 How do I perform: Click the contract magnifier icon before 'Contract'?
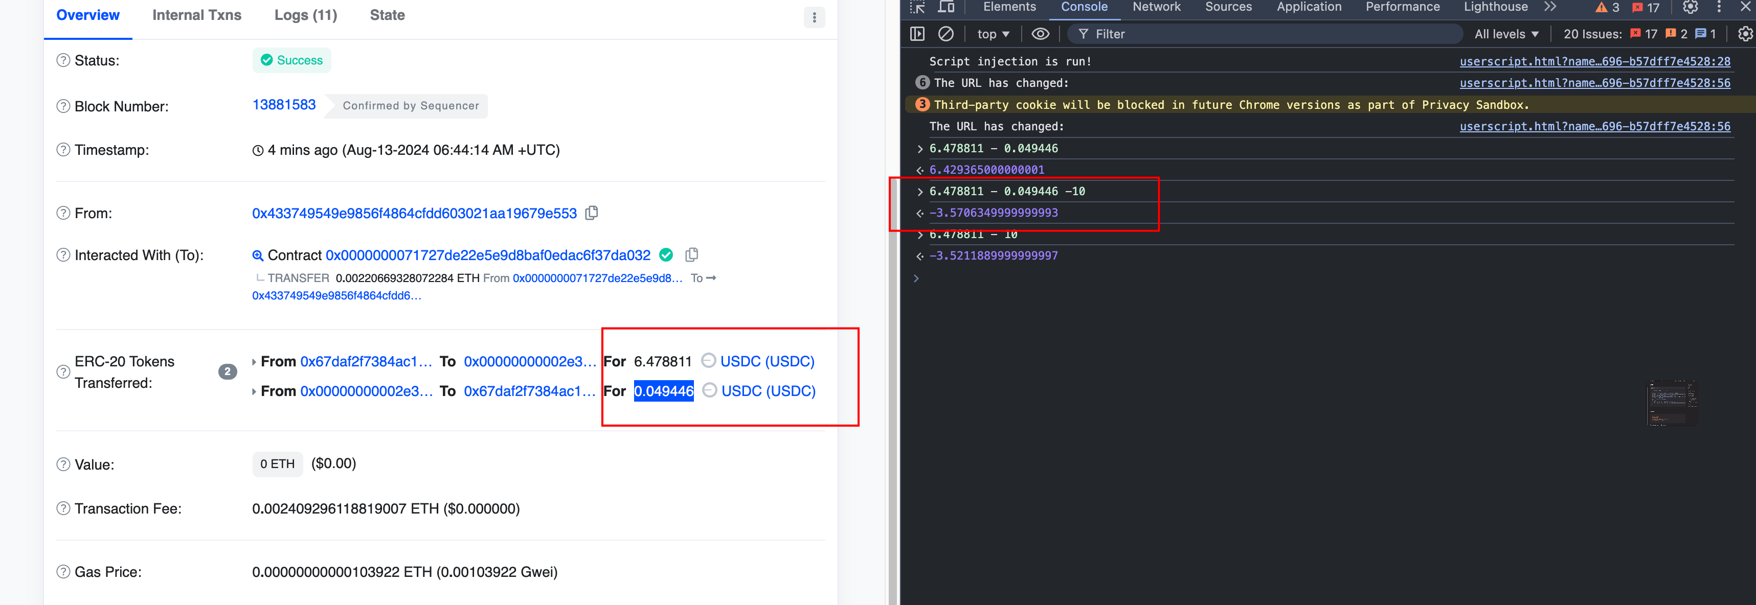click(258, 255)
